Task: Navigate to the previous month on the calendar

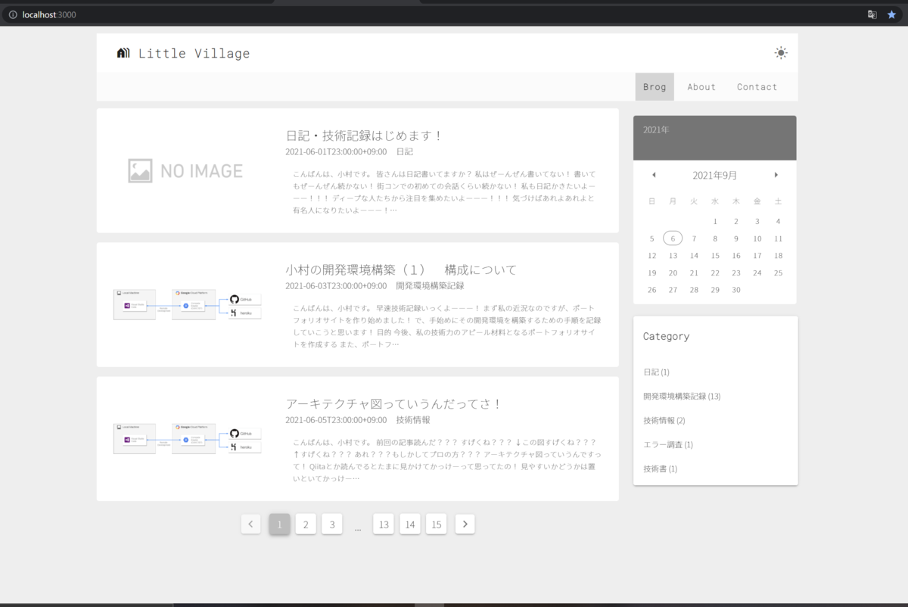Action: (x=654, y=175)
